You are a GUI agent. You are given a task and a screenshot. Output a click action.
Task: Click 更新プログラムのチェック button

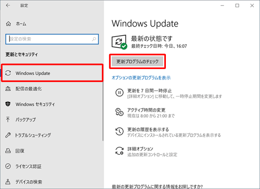pos(137,61)
